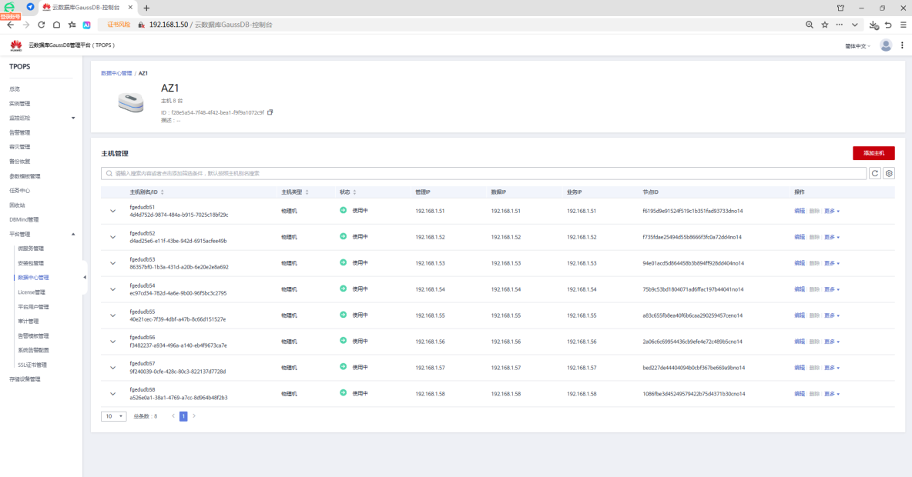Toggle sort on 主机别名/ID column
The image size is (912, 477).
[163, 192]
